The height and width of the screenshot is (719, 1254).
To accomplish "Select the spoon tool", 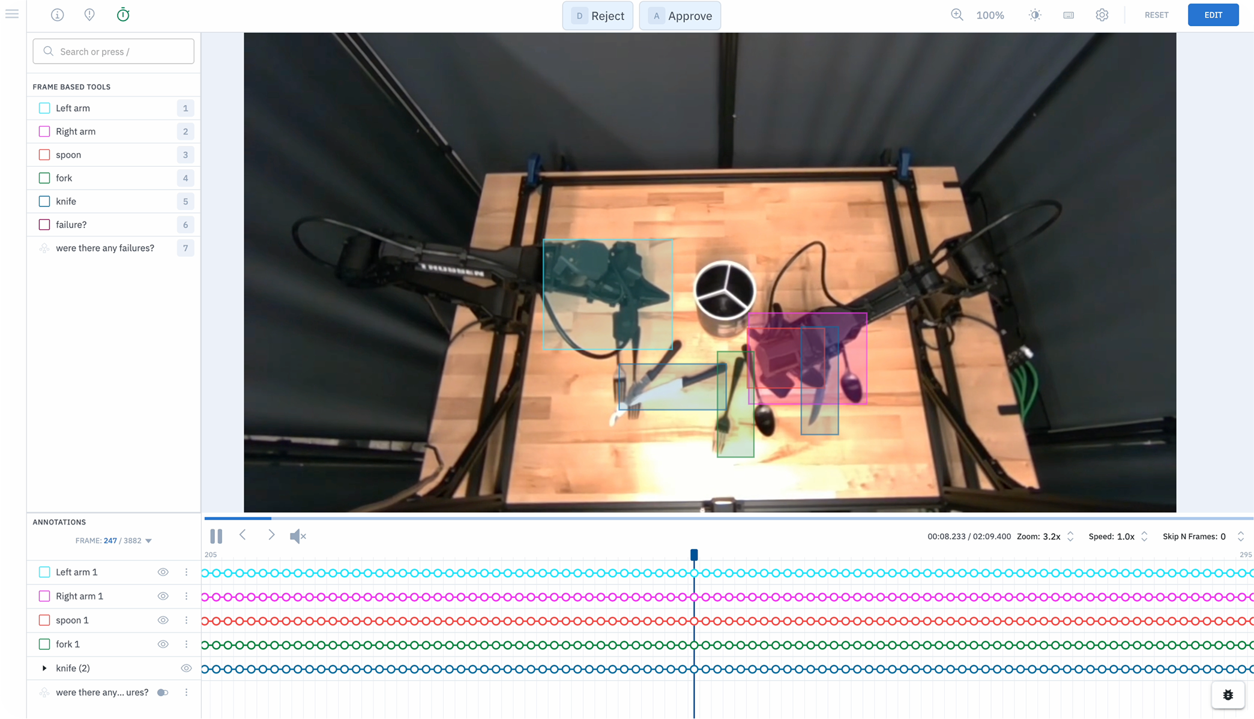I will (68, 155).
